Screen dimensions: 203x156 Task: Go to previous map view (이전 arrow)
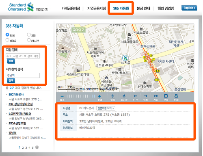click(135, 96)
